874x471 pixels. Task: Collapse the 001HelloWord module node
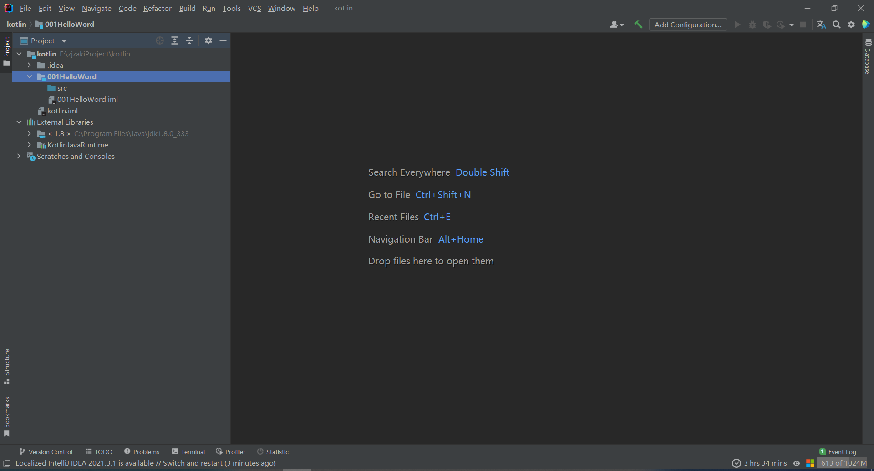pos(29,76)
